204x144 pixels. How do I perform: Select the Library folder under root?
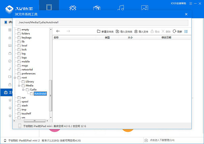pos(30,82)
